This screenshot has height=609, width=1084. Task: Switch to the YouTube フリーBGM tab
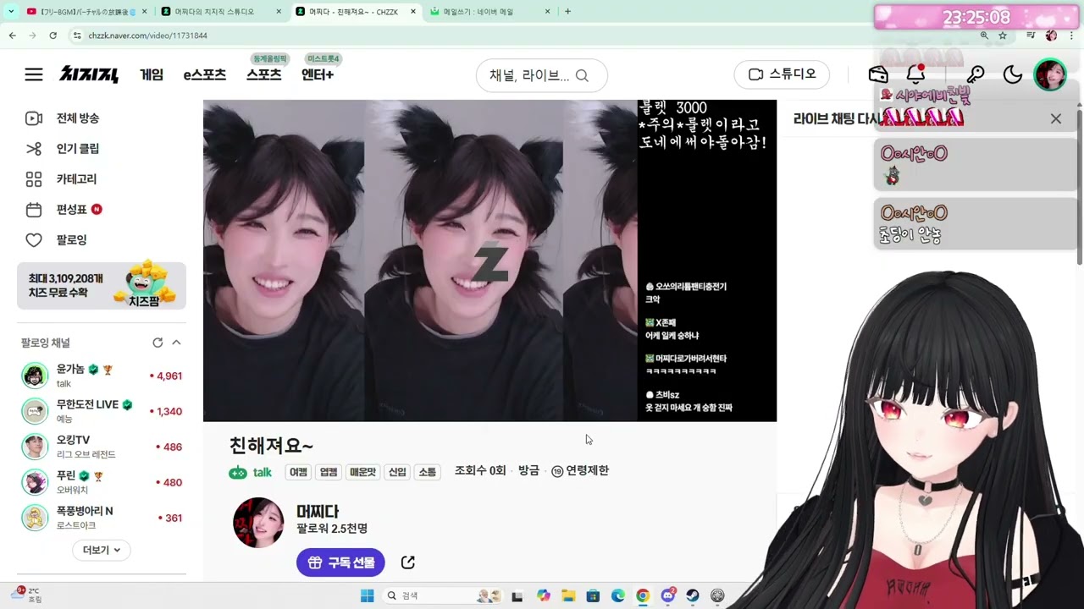coord(87,12)
